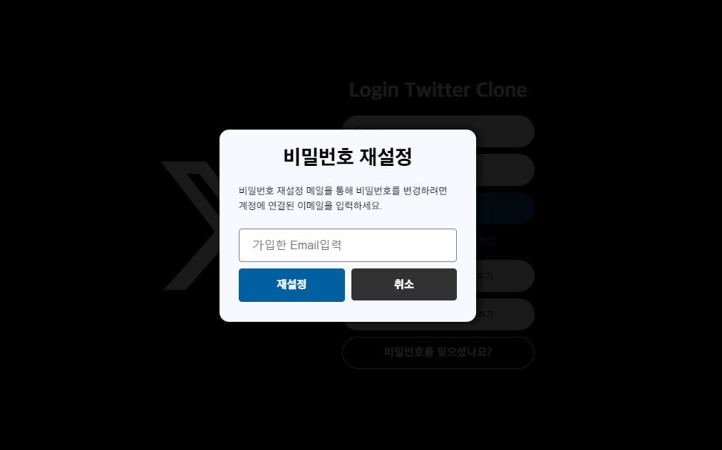Click the word Twitter in the page title
This screenshot has height=450, width=722.
(x=438, y=90)
